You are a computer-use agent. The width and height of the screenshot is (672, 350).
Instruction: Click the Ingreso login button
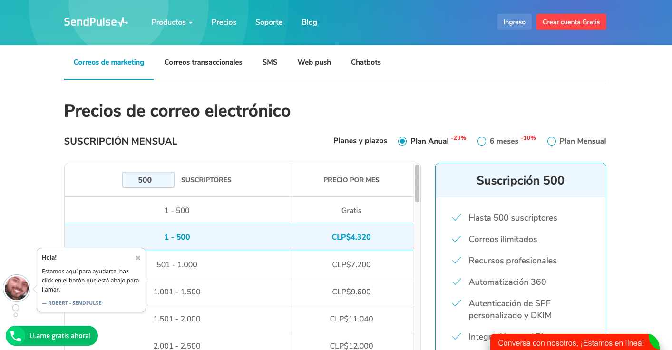coord(514,22)
